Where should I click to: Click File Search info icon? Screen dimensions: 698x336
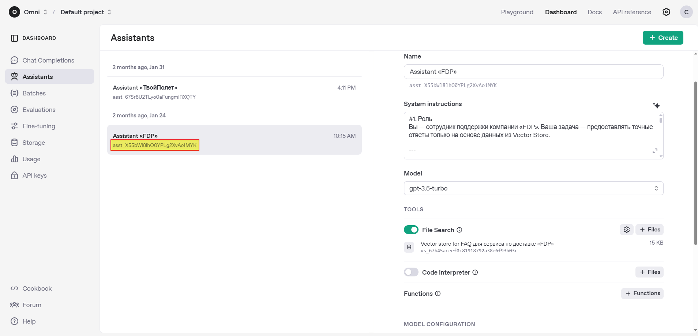(459, 230)
